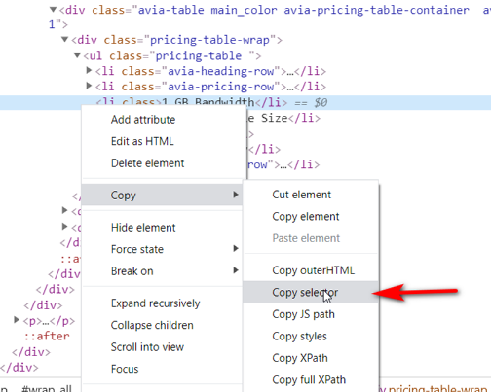Click #wrap_all breadcrumb item

[x=47, y=388]
